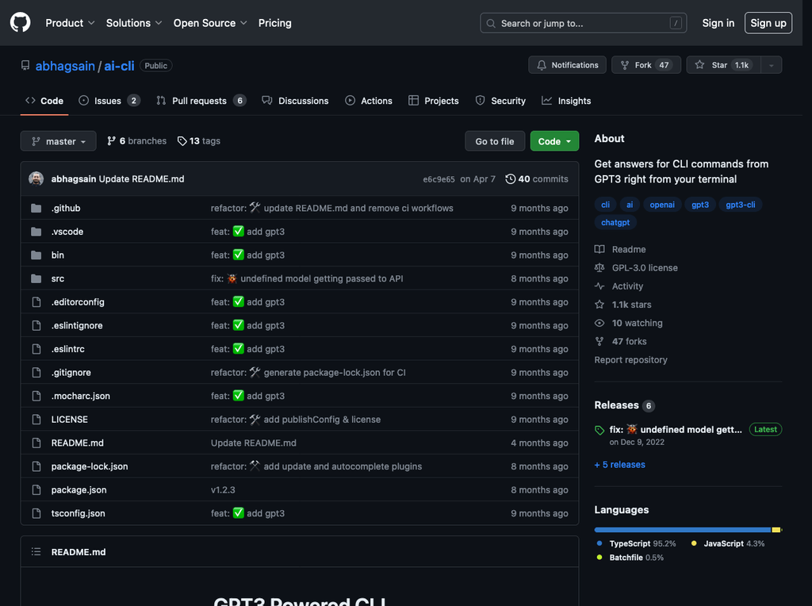This screenshot has width=812, height=606.
Task: View the 10 watching link
Action: [629, 323]
